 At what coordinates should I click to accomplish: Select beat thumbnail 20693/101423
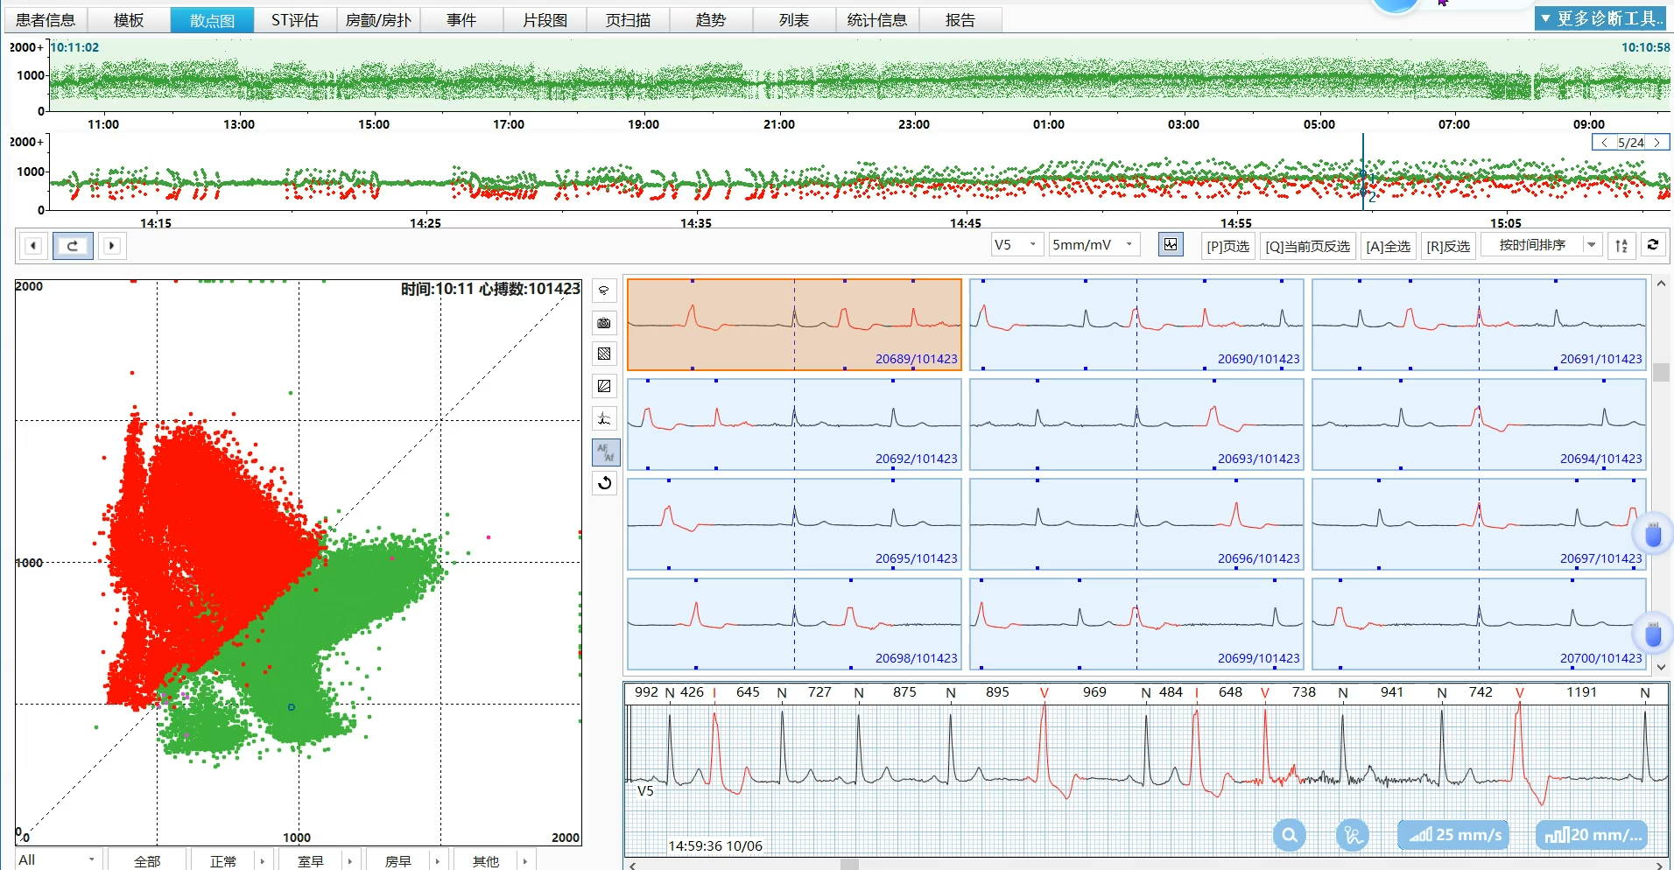[x=1136, y=424]
